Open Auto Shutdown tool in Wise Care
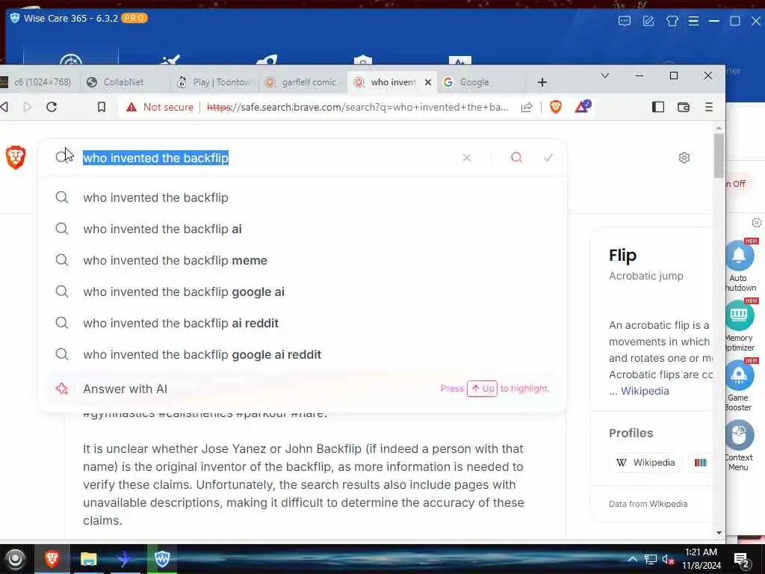This screenshot has height=574, width=765. pyautogui.click(x=740, y=266)
